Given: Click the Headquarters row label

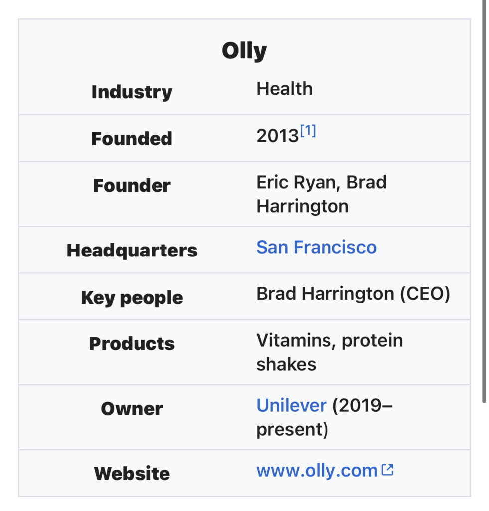Looking at the screenshot, I should pos(132,250).
